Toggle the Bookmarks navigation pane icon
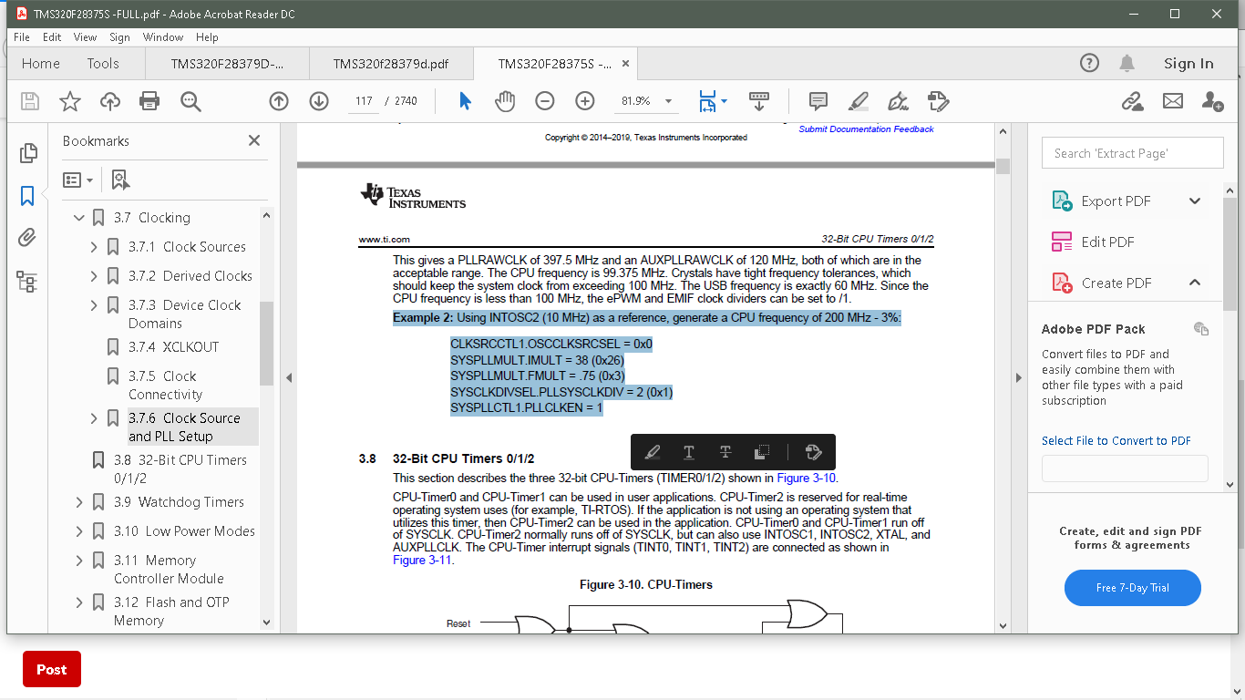Image resolution: width=1245 pixels, height=700 pixels. tap(27, 196)
